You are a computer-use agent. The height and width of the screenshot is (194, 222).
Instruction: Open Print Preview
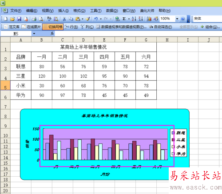(41, 19)
